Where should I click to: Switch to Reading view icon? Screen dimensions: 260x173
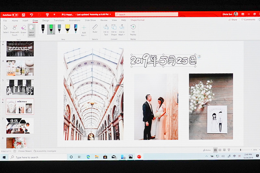pyautogui.click(x=224, y=150)
